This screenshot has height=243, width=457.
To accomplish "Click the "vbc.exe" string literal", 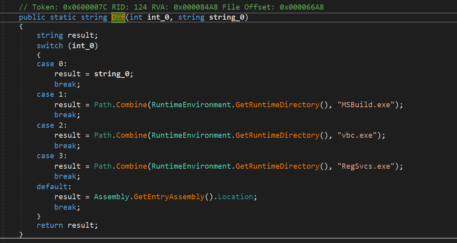I will [x=360, y=135].
